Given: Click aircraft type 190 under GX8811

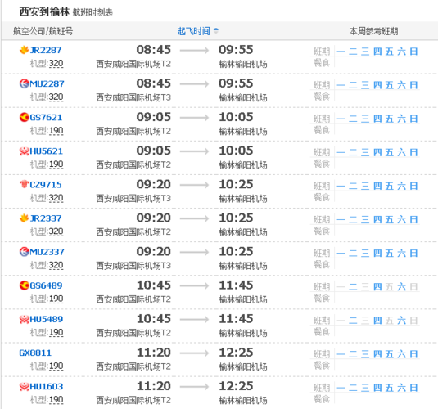Looking at the screenshot, I should (x=56, y=366).
